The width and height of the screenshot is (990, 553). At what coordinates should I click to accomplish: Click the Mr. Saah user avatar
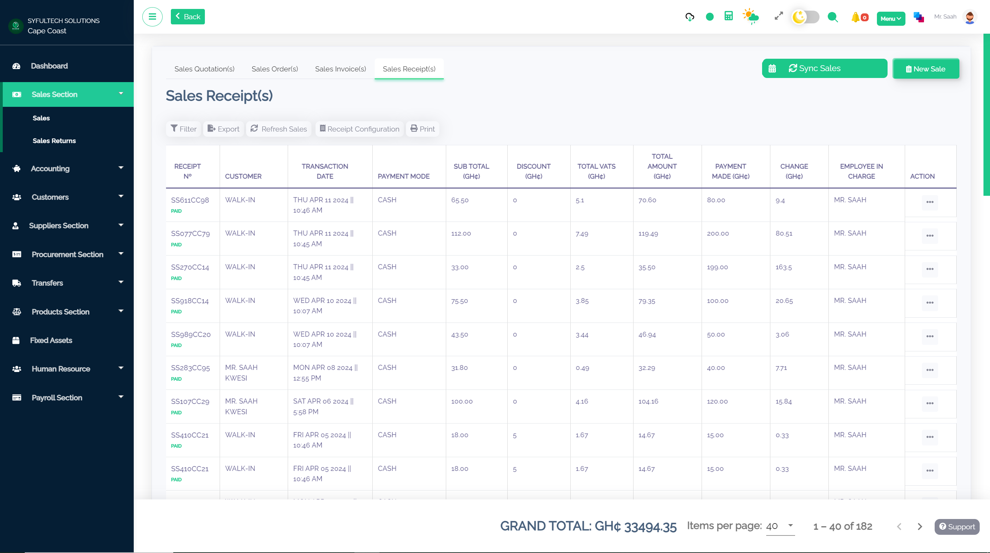coord(970,17)
